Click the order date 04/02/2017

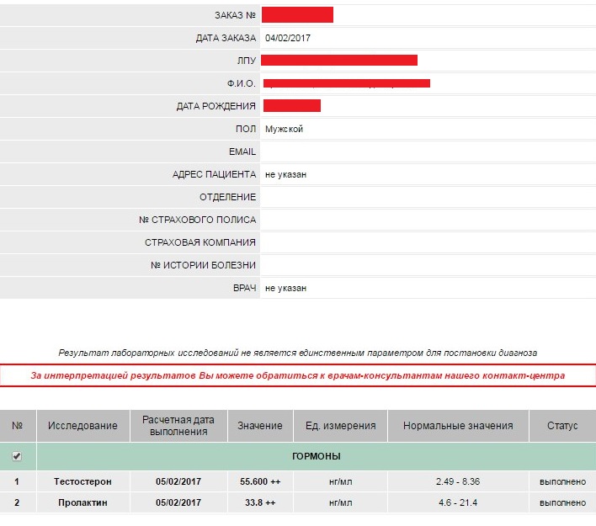[x=287, y=38]
